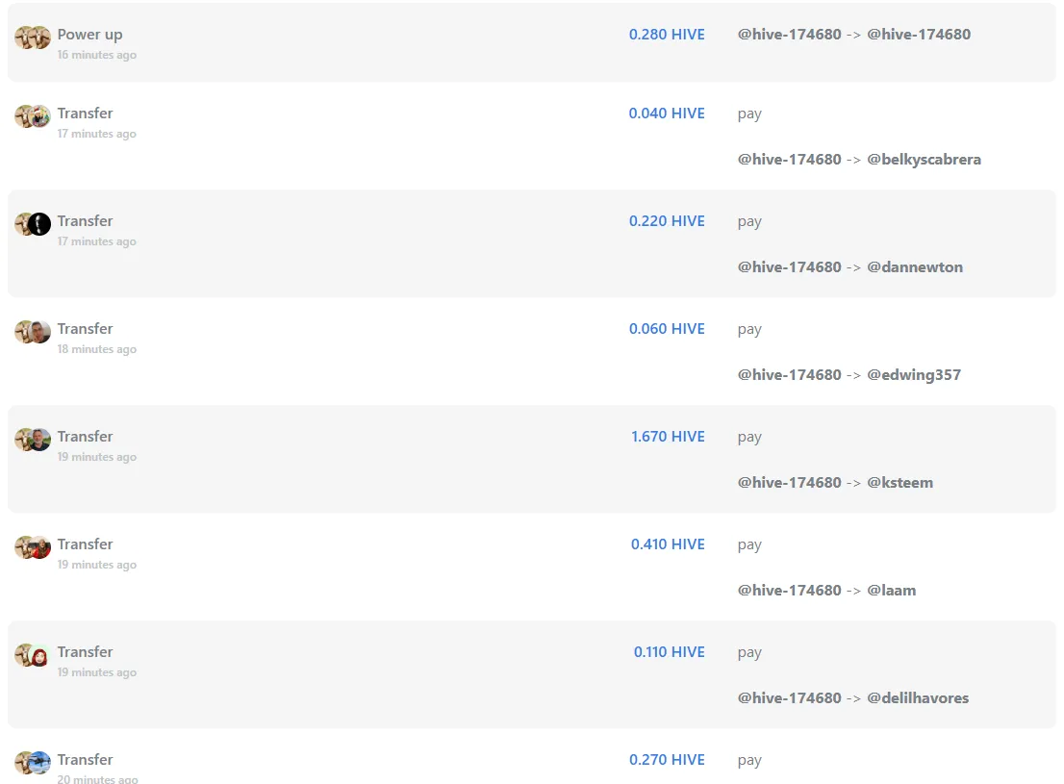Click the 1.670 HIVE amount

coord(668,437)
